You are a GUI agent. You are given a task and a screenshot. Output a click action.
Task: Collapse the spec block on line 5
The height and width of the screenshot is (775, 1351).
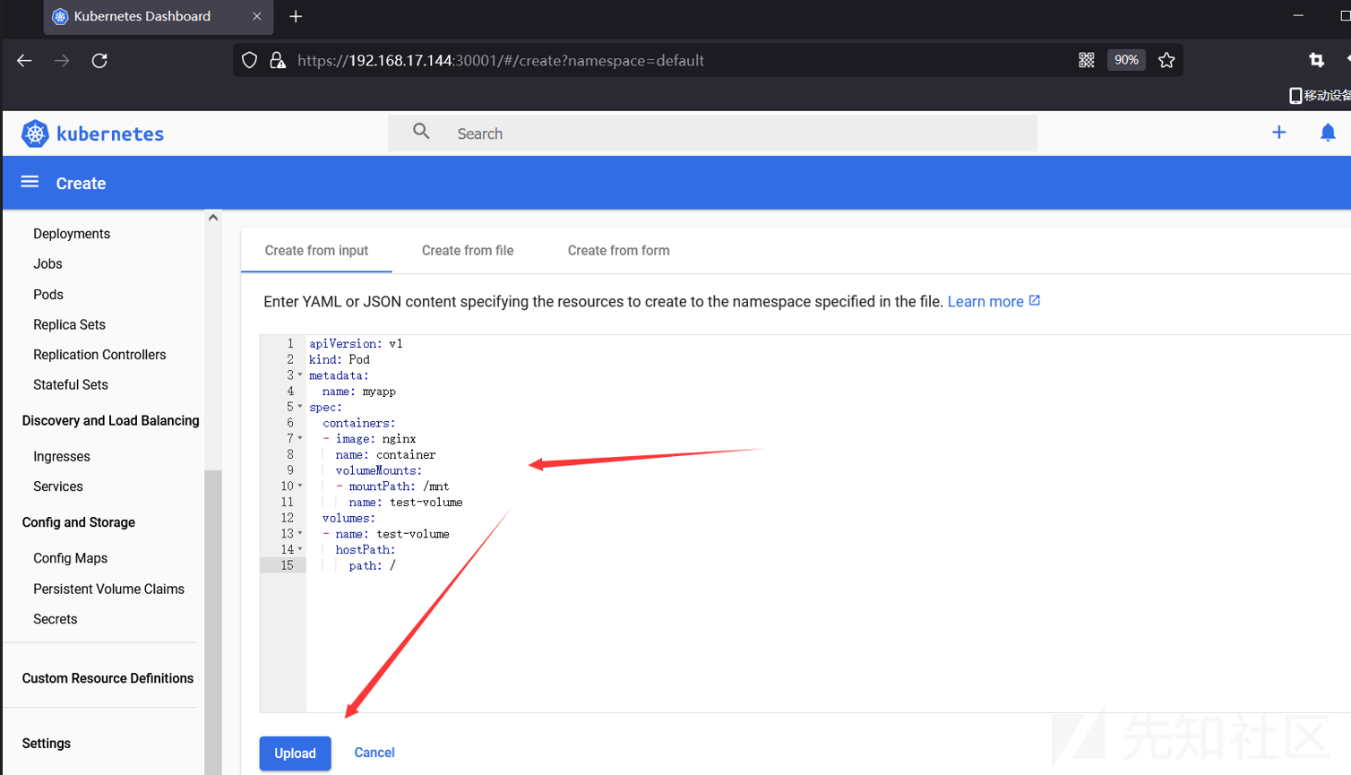tap(300, 407)
